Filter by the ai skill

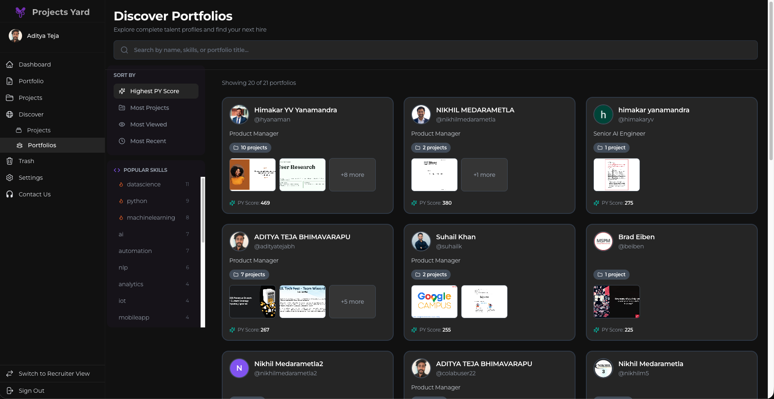coord(154,234)
